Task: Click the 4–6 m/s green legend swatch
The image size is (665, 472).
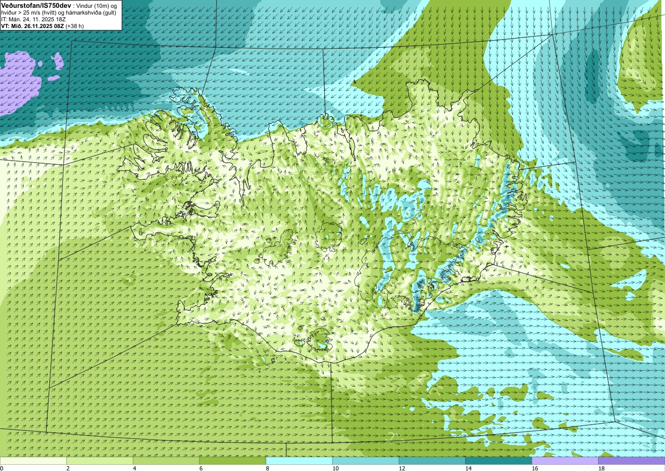Action: pyautogui.click(x=166, y=461)
